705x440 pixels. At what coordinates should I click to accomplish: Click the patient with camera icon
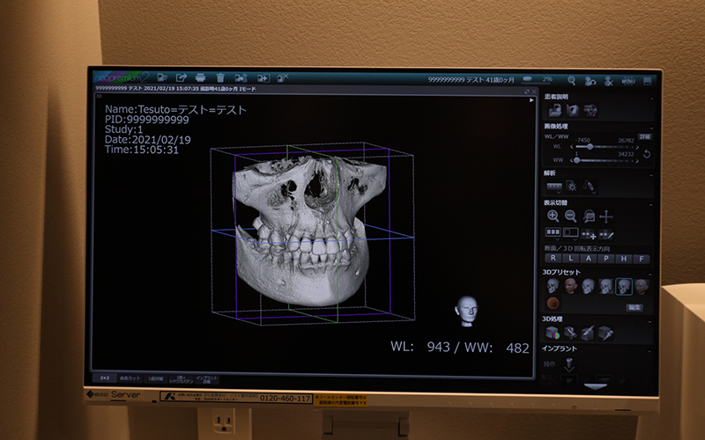click(590, 81)
